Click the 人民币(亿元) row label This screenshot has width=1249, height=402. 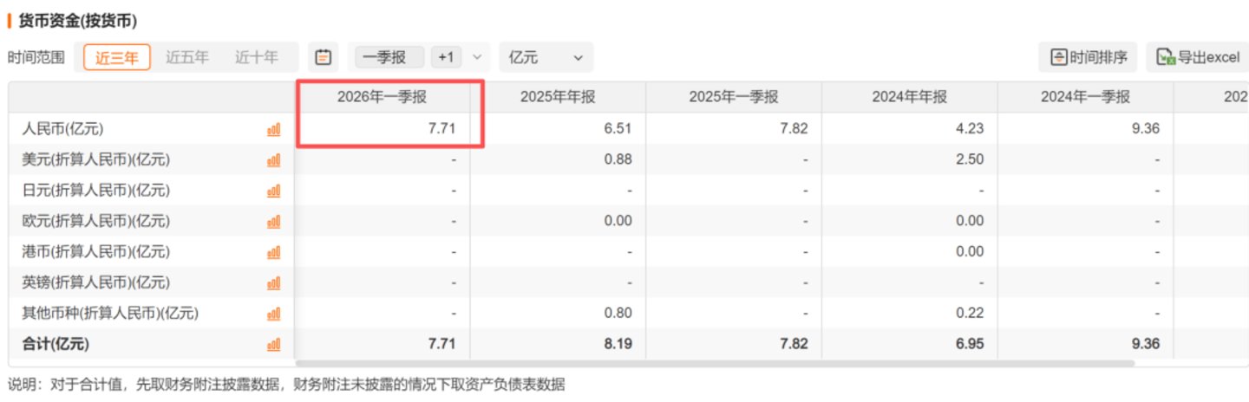tap(62, 129)
